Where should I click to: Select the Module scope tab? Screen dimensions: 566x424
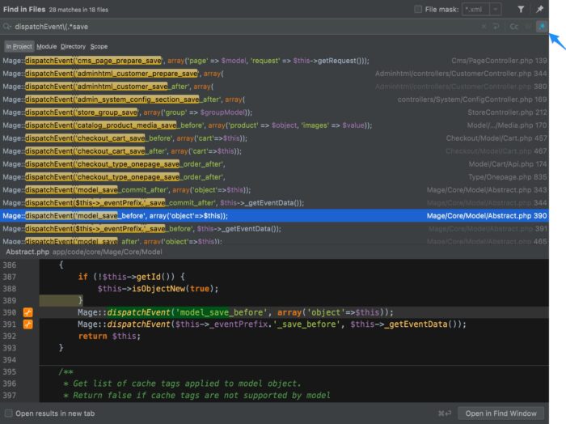point(47,46)
